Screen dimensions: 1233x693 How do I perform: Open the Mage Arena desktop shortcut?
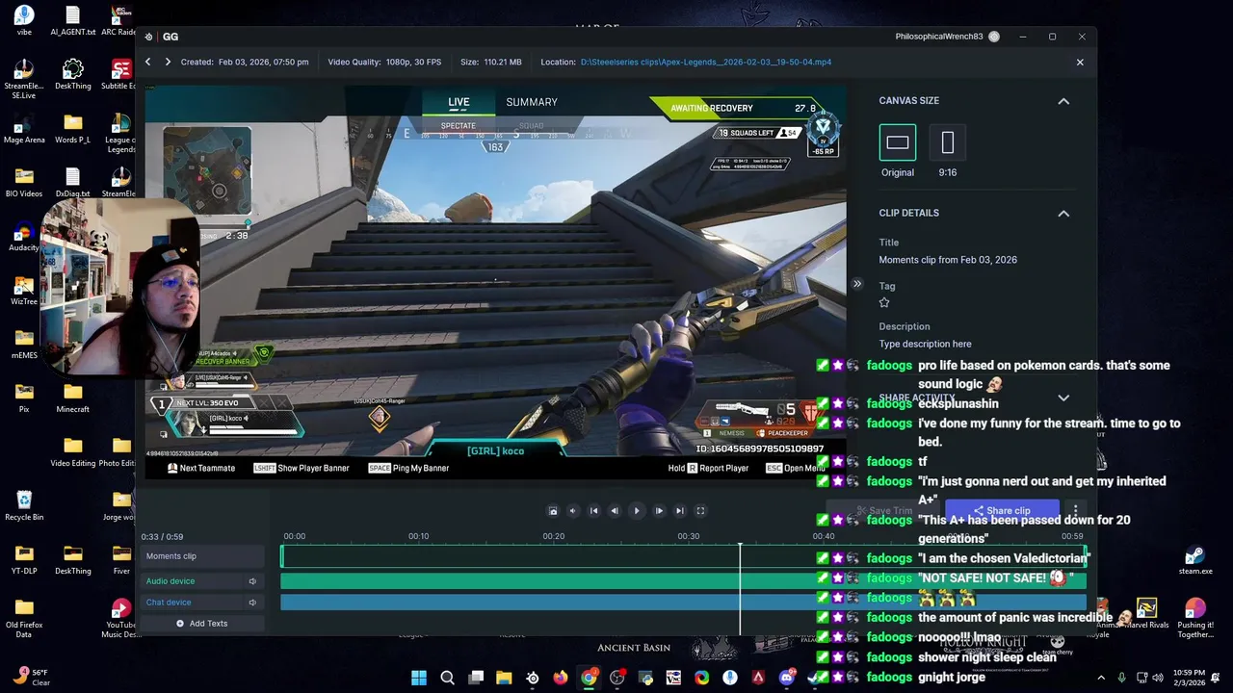(x=24, y=128)
